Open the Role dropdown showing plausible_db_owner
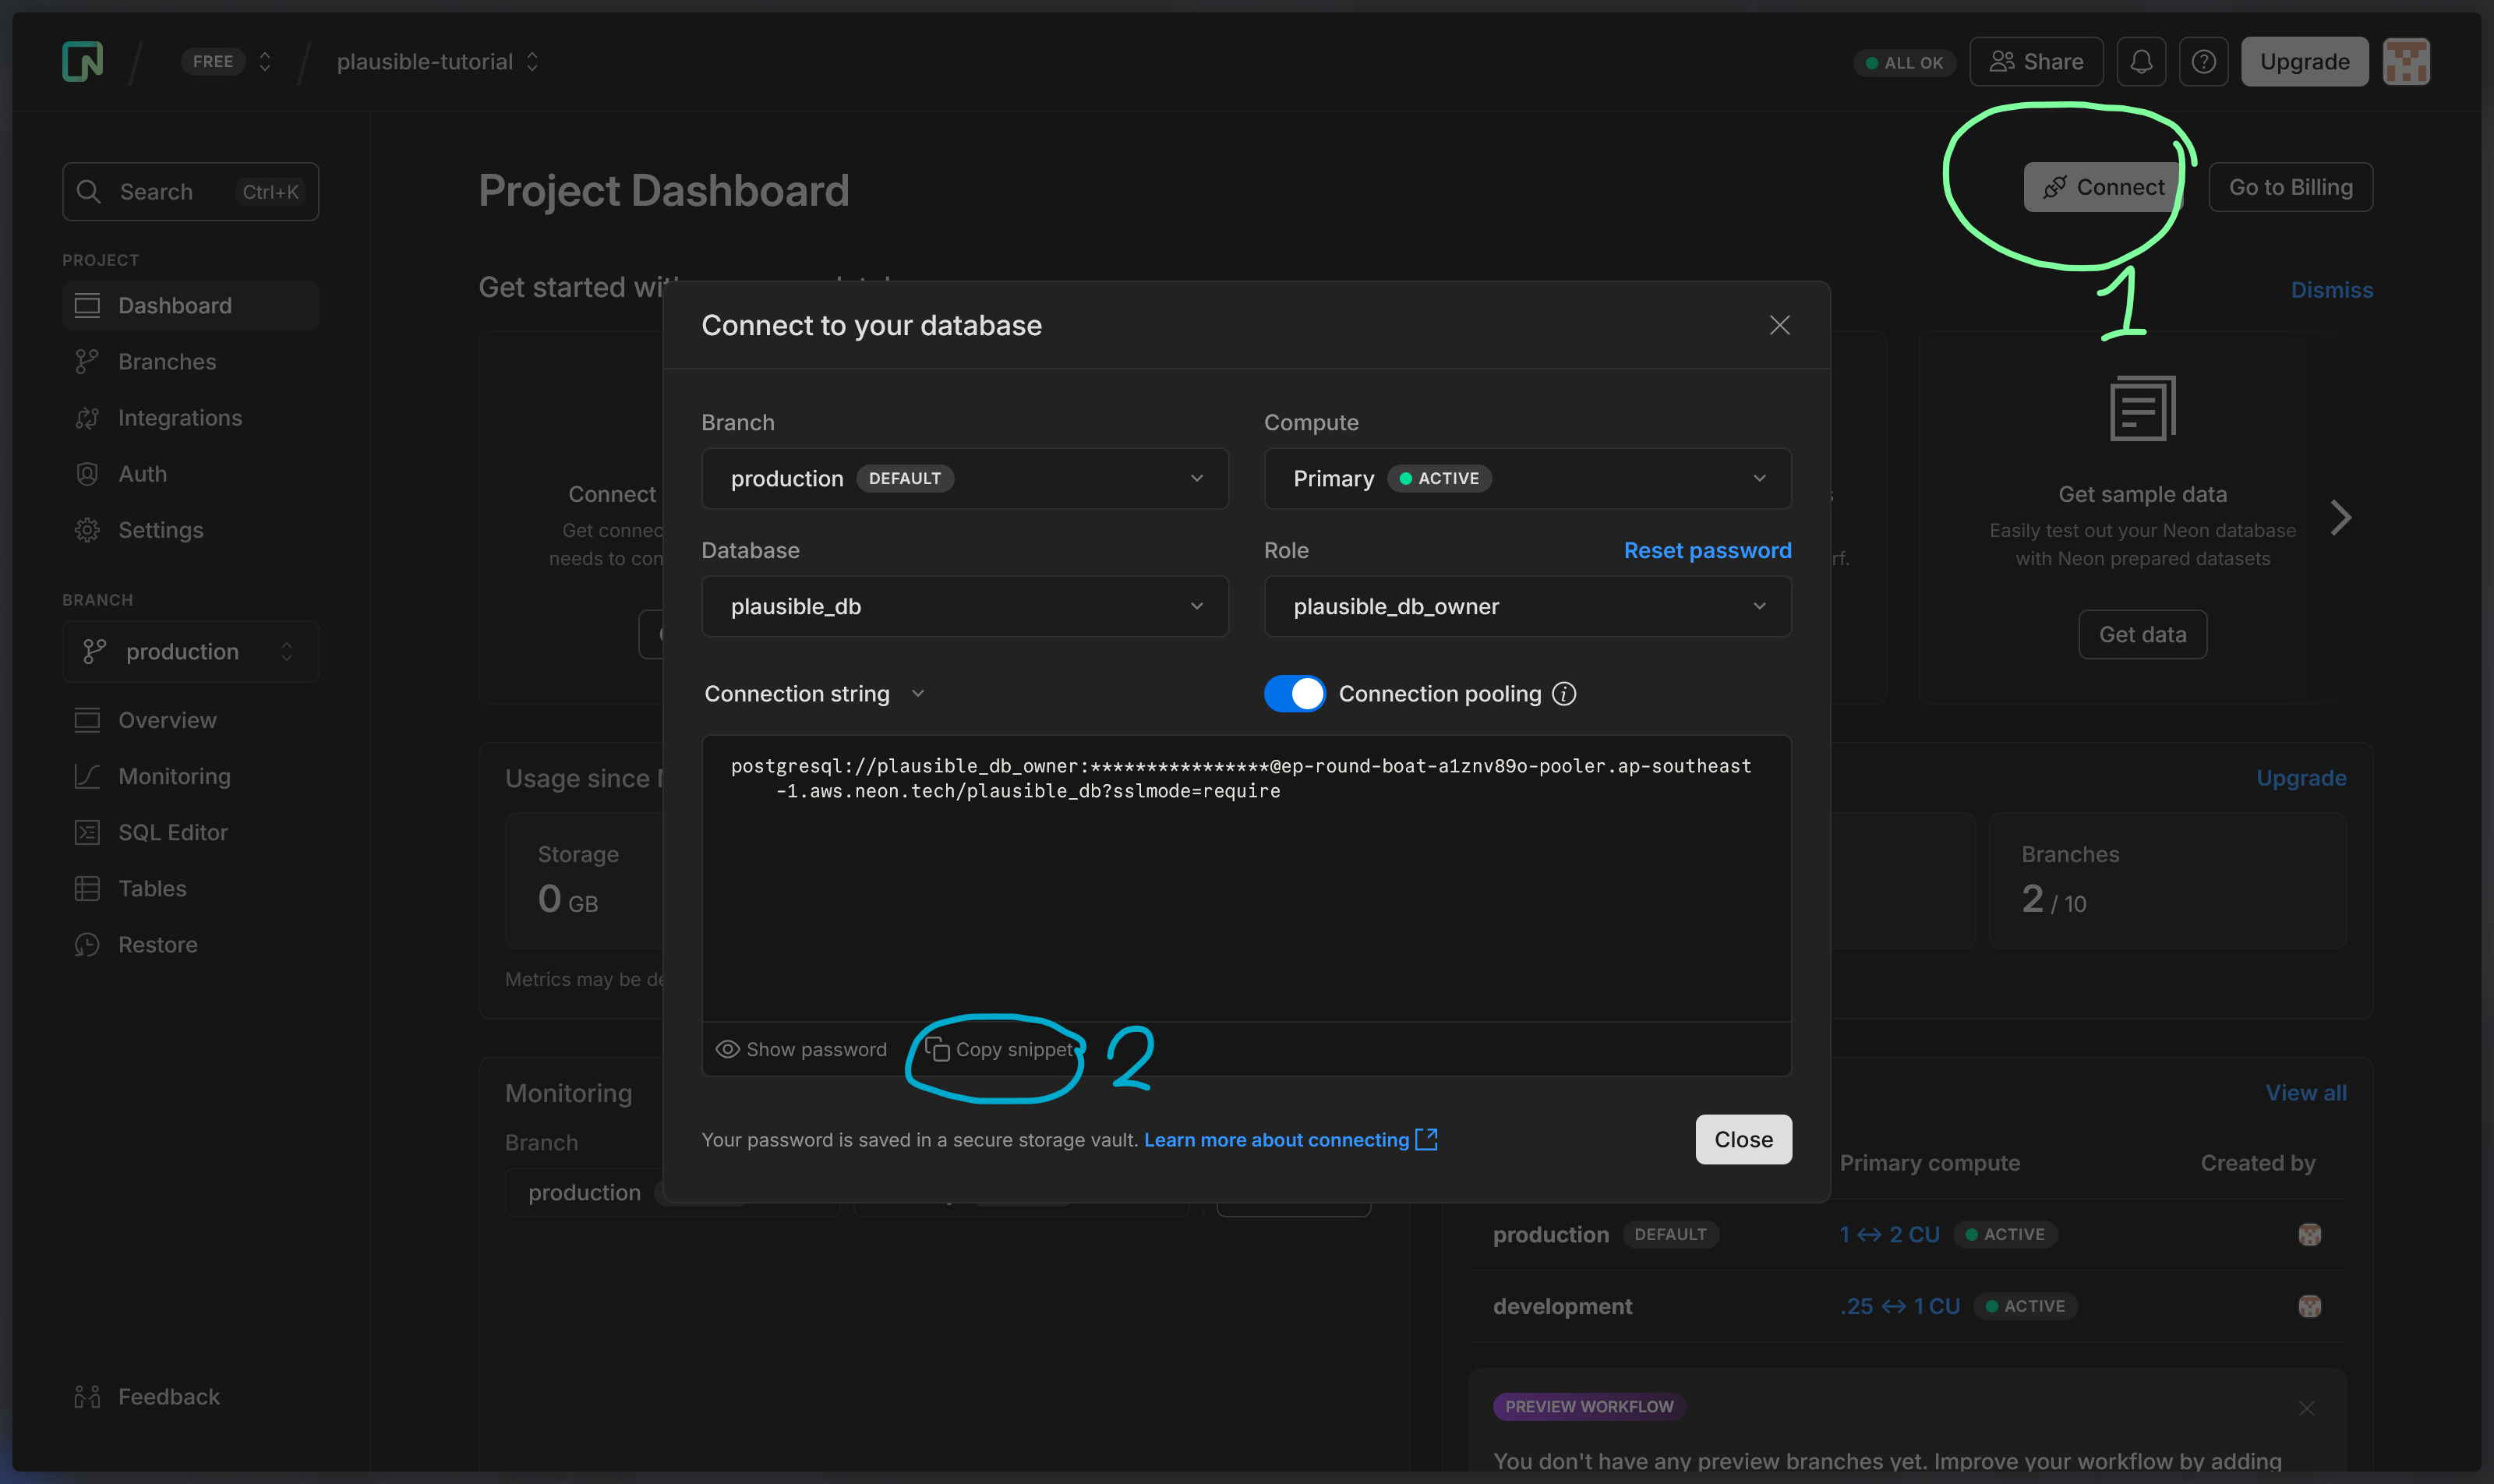The width and height of the screenshot is (2494, 1484). [1527, 606]
